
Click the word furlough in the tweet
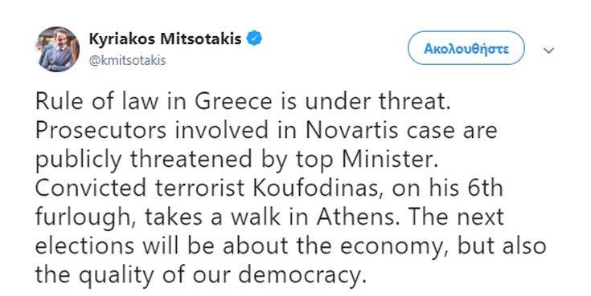[x=84, y=218]
